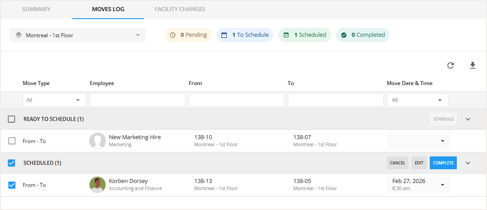Select the 0 Pending status chip
Viewport: 487px width, 210px height.
[188, 35]
